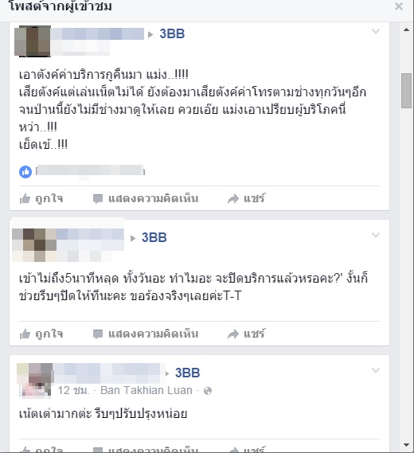Viewport: 414px width, 453px height.
Task: Share the first post using แชร์
Action: point(246,198)
